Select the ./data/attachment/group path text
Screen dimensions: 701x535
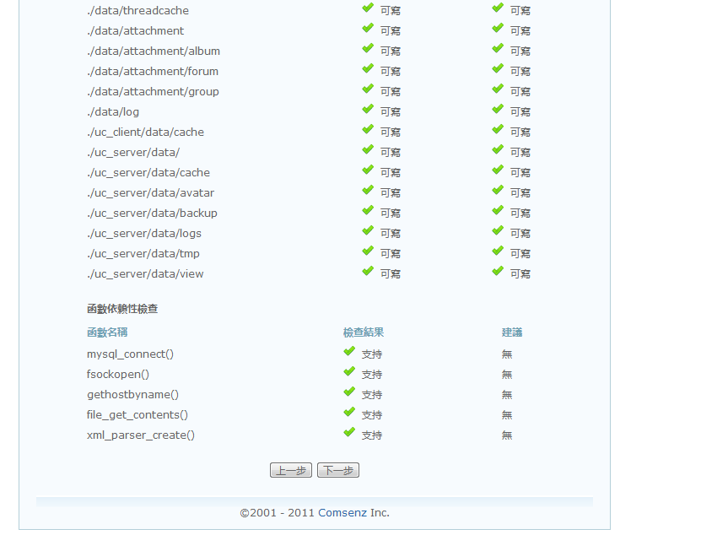pos(153,92)
